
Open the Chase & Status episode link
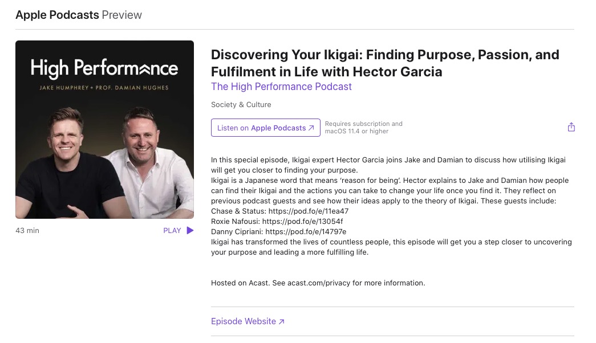click(309, 211)
